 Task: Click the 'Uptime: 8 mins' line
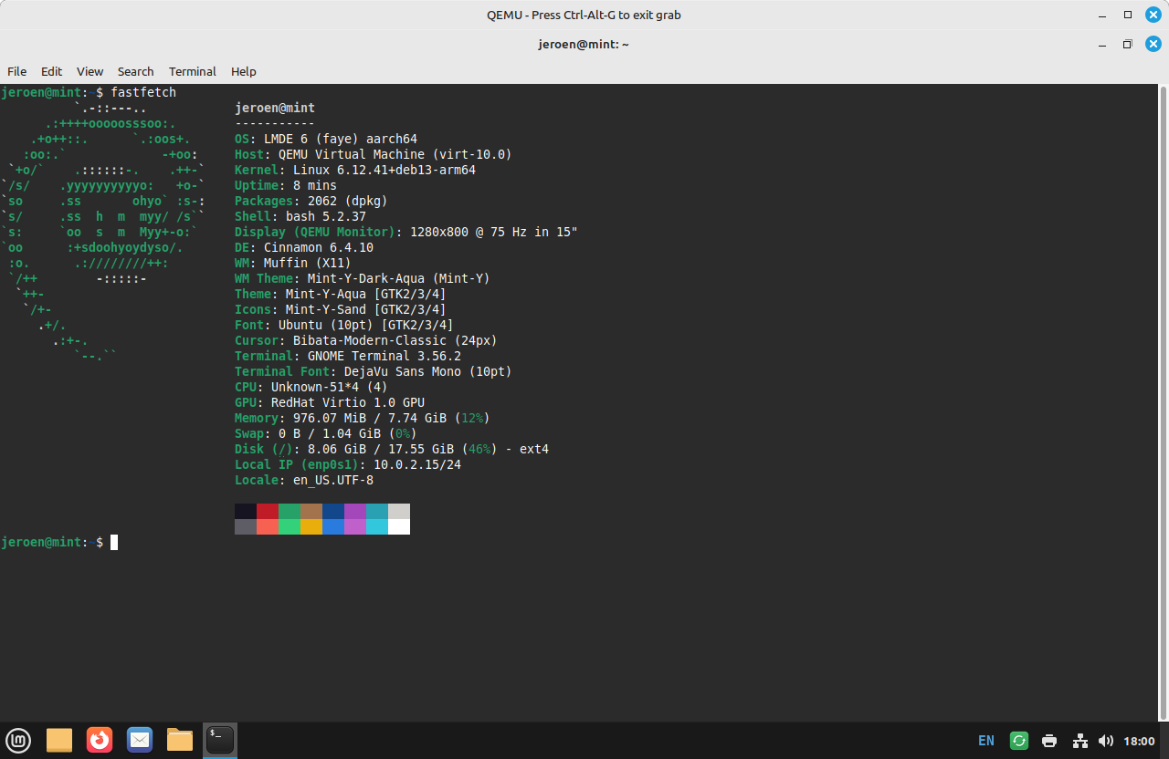point(286,185)
